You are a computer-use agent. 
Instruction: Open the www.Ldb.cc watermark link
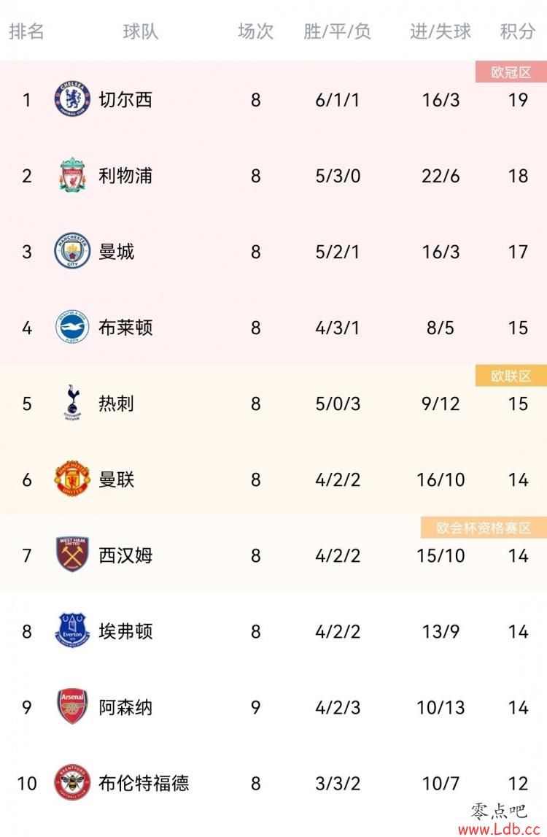(x=500, y=829)
